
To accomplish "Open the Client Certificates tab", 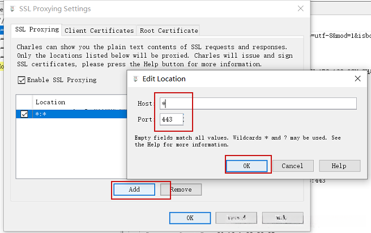I will pos(99,31).
